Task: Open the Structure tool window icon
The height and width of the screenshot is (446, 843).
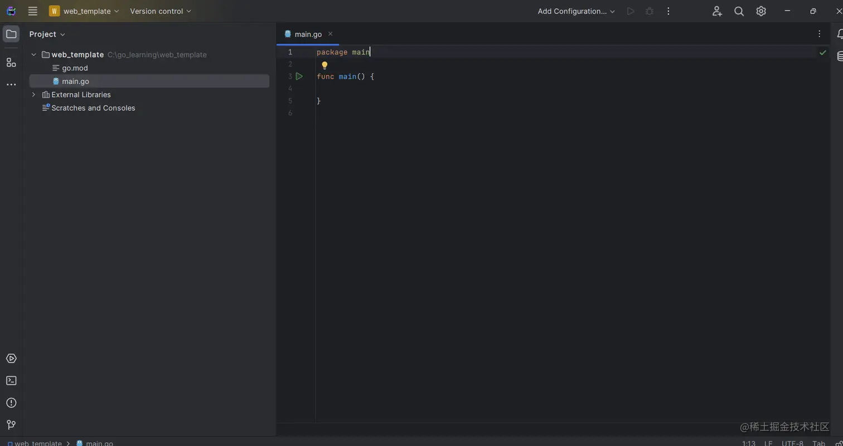Action: pos(11,62)
